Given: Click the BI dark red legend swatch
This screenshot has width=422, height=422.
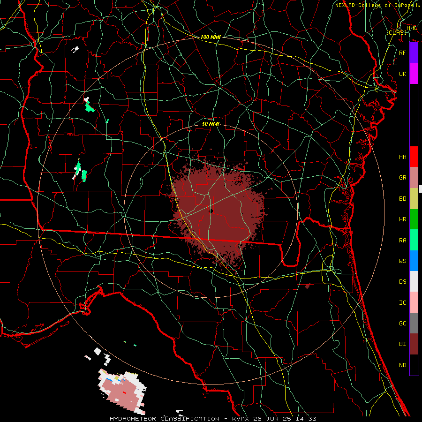Looking at the screenshot, I should point(414,344).
